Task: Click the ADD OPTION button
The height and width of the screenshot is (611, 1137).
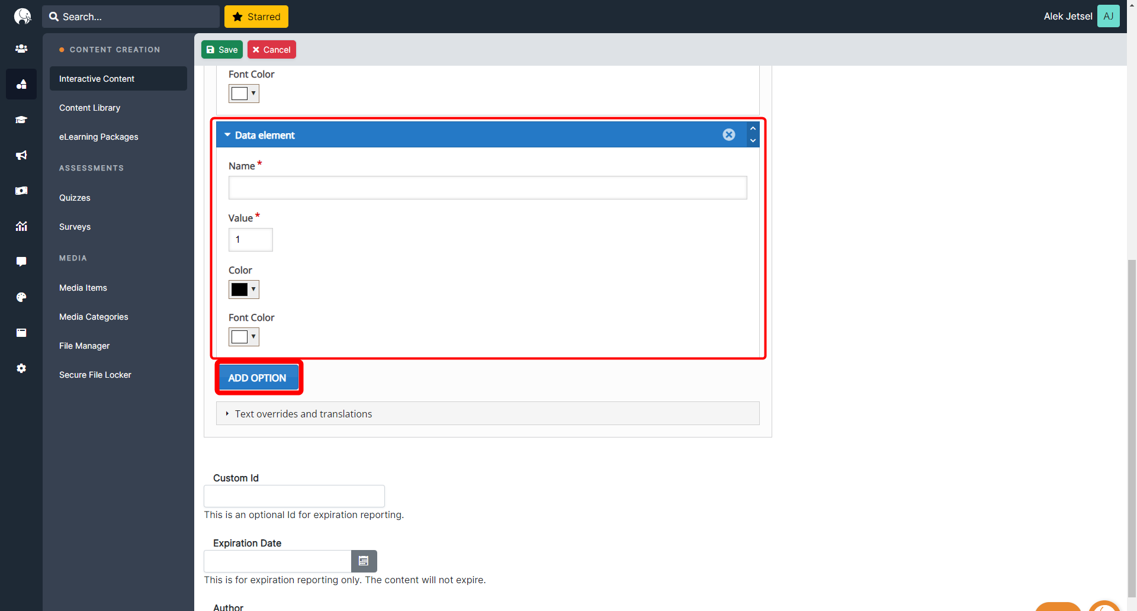Action: pos(258,378)
